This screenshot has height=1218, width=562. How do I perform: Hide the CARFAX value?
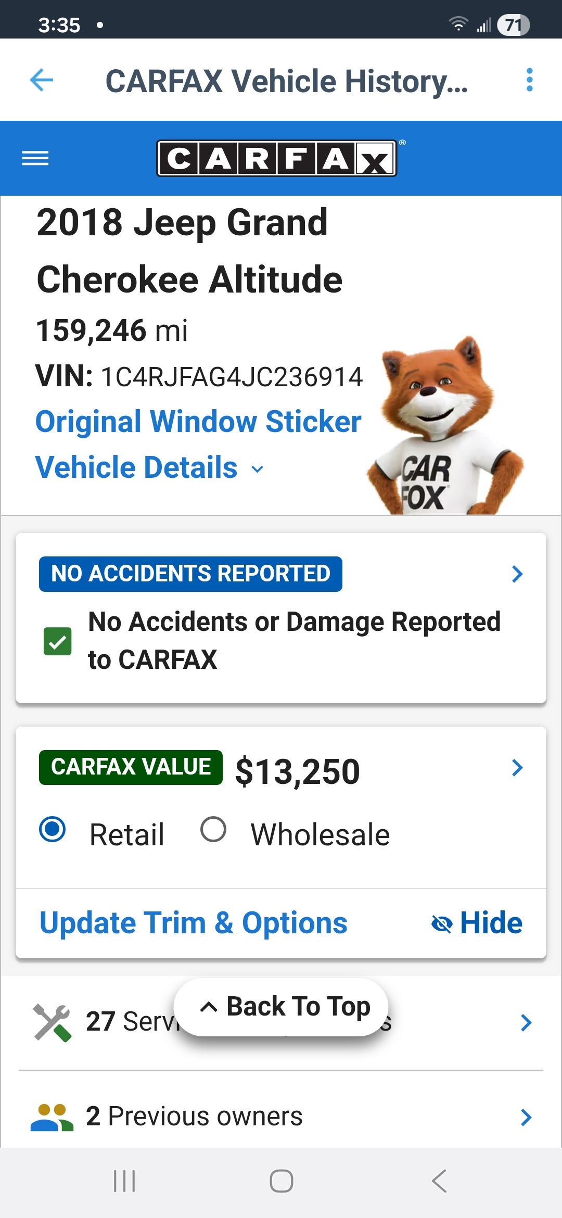477,923
